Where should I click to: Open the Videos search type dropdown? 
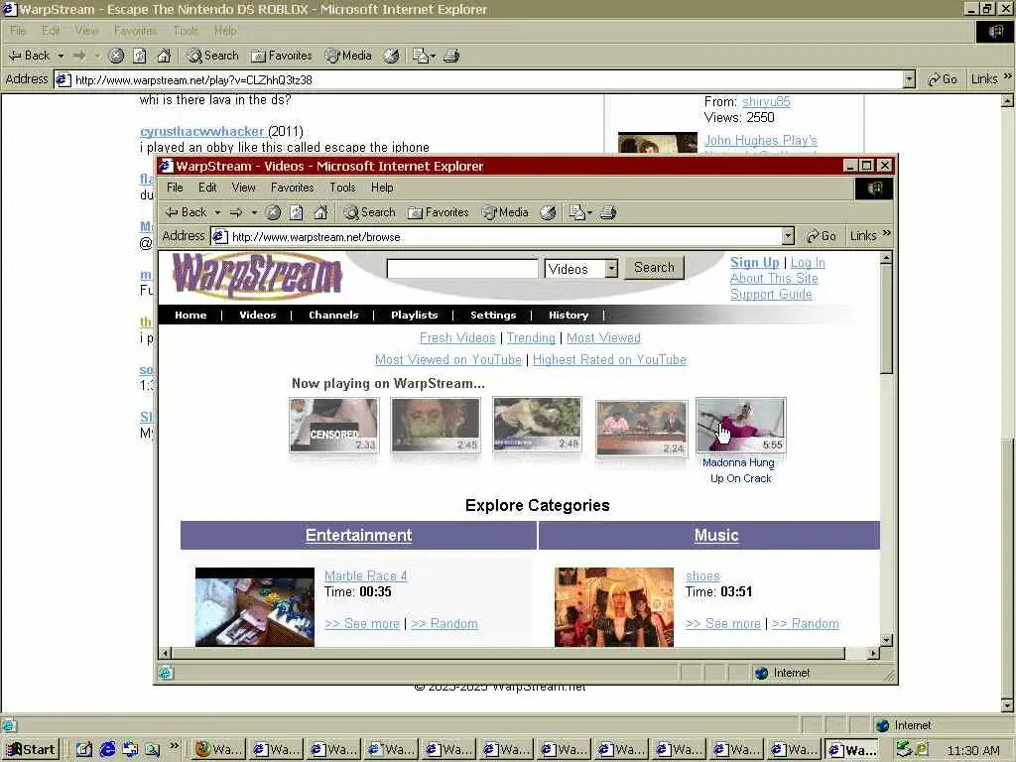point(611,268)
